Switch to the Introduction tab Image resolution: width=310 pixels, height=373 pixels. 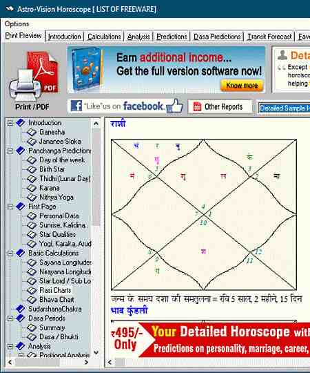(65, 37)
